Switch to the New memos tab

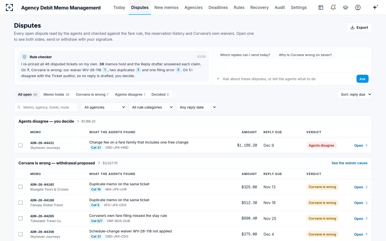coord(166,7)
